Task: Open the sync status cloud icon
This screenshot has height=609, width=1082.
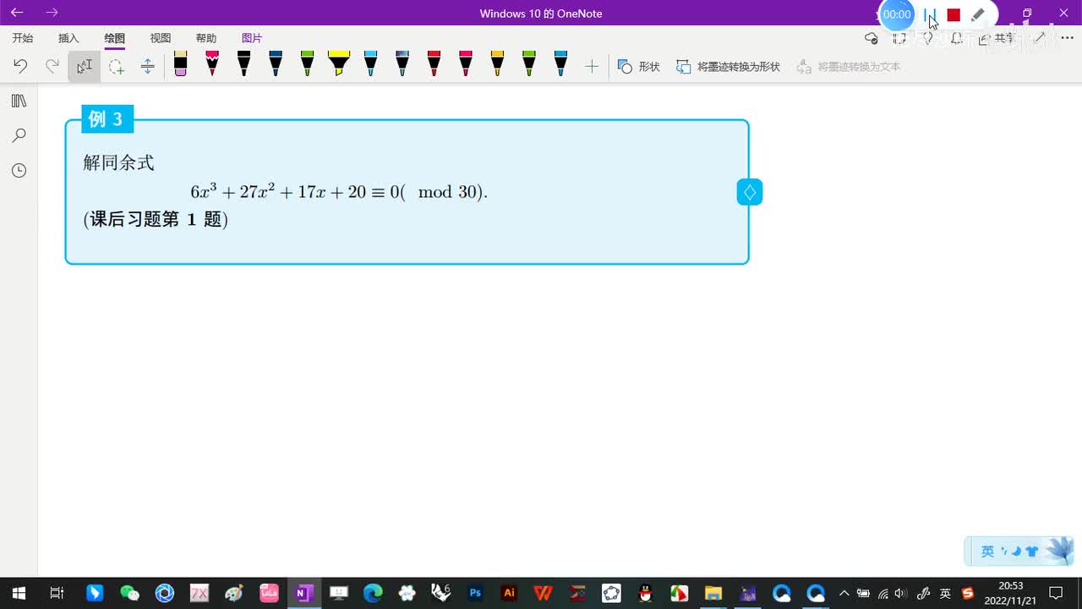Action: [x=872, y=38]
